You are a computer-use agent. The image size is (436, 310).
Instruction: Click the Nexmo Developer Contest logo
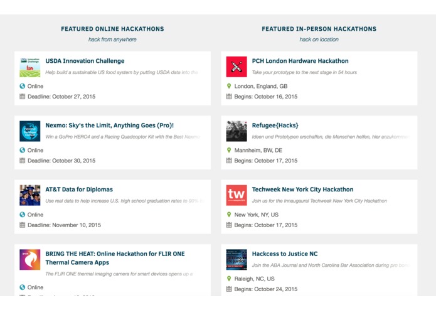click(29, 131)
